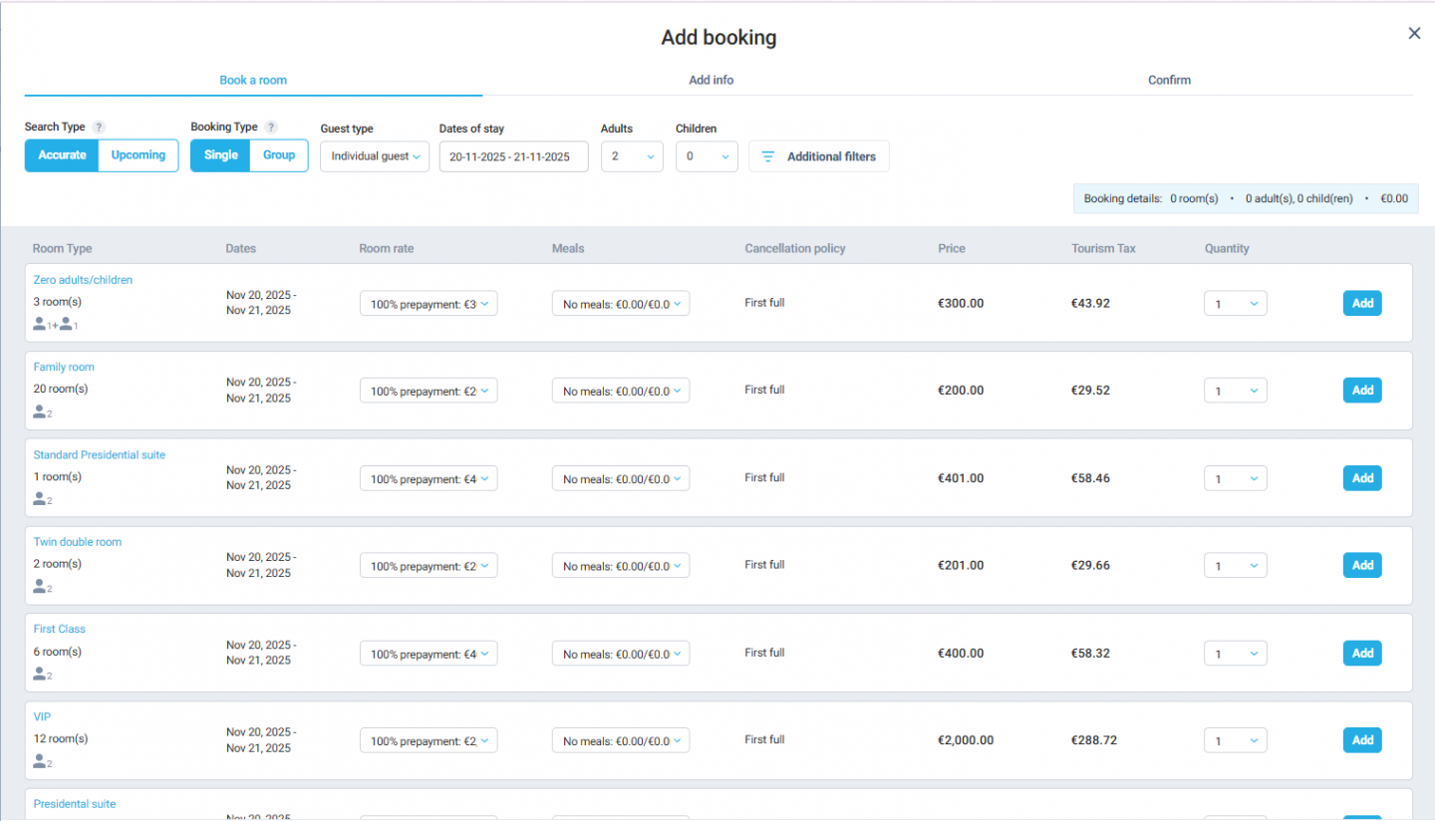Image resolution: width=1435 pixels, height=821 pixels.
Task: Click the occupancy icon under VIP room type
Action: (39, 762)
